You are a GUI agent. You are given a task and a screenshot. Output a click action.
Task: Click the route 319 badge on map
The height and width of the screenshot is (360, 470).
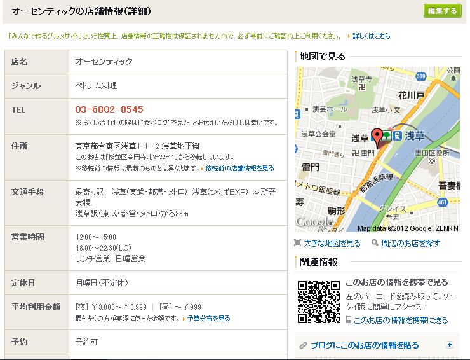point(420,76)
